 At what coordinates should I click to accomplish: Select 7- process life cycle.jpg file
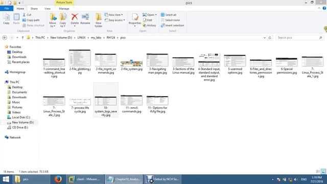(80, 105)
